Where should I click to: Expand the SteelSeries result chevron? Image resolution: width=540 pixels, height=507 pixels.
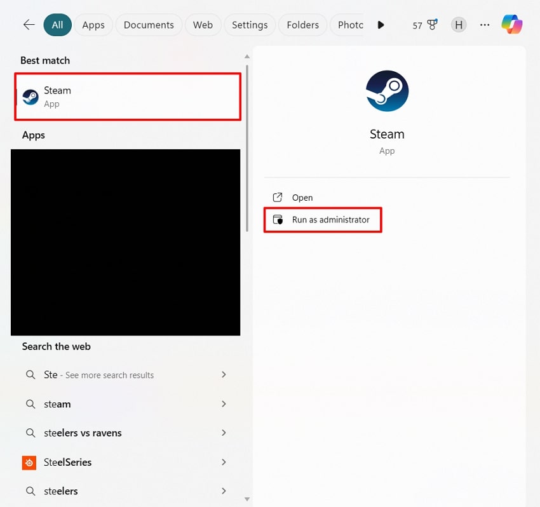pyautogui.click(x=224, y=462)
